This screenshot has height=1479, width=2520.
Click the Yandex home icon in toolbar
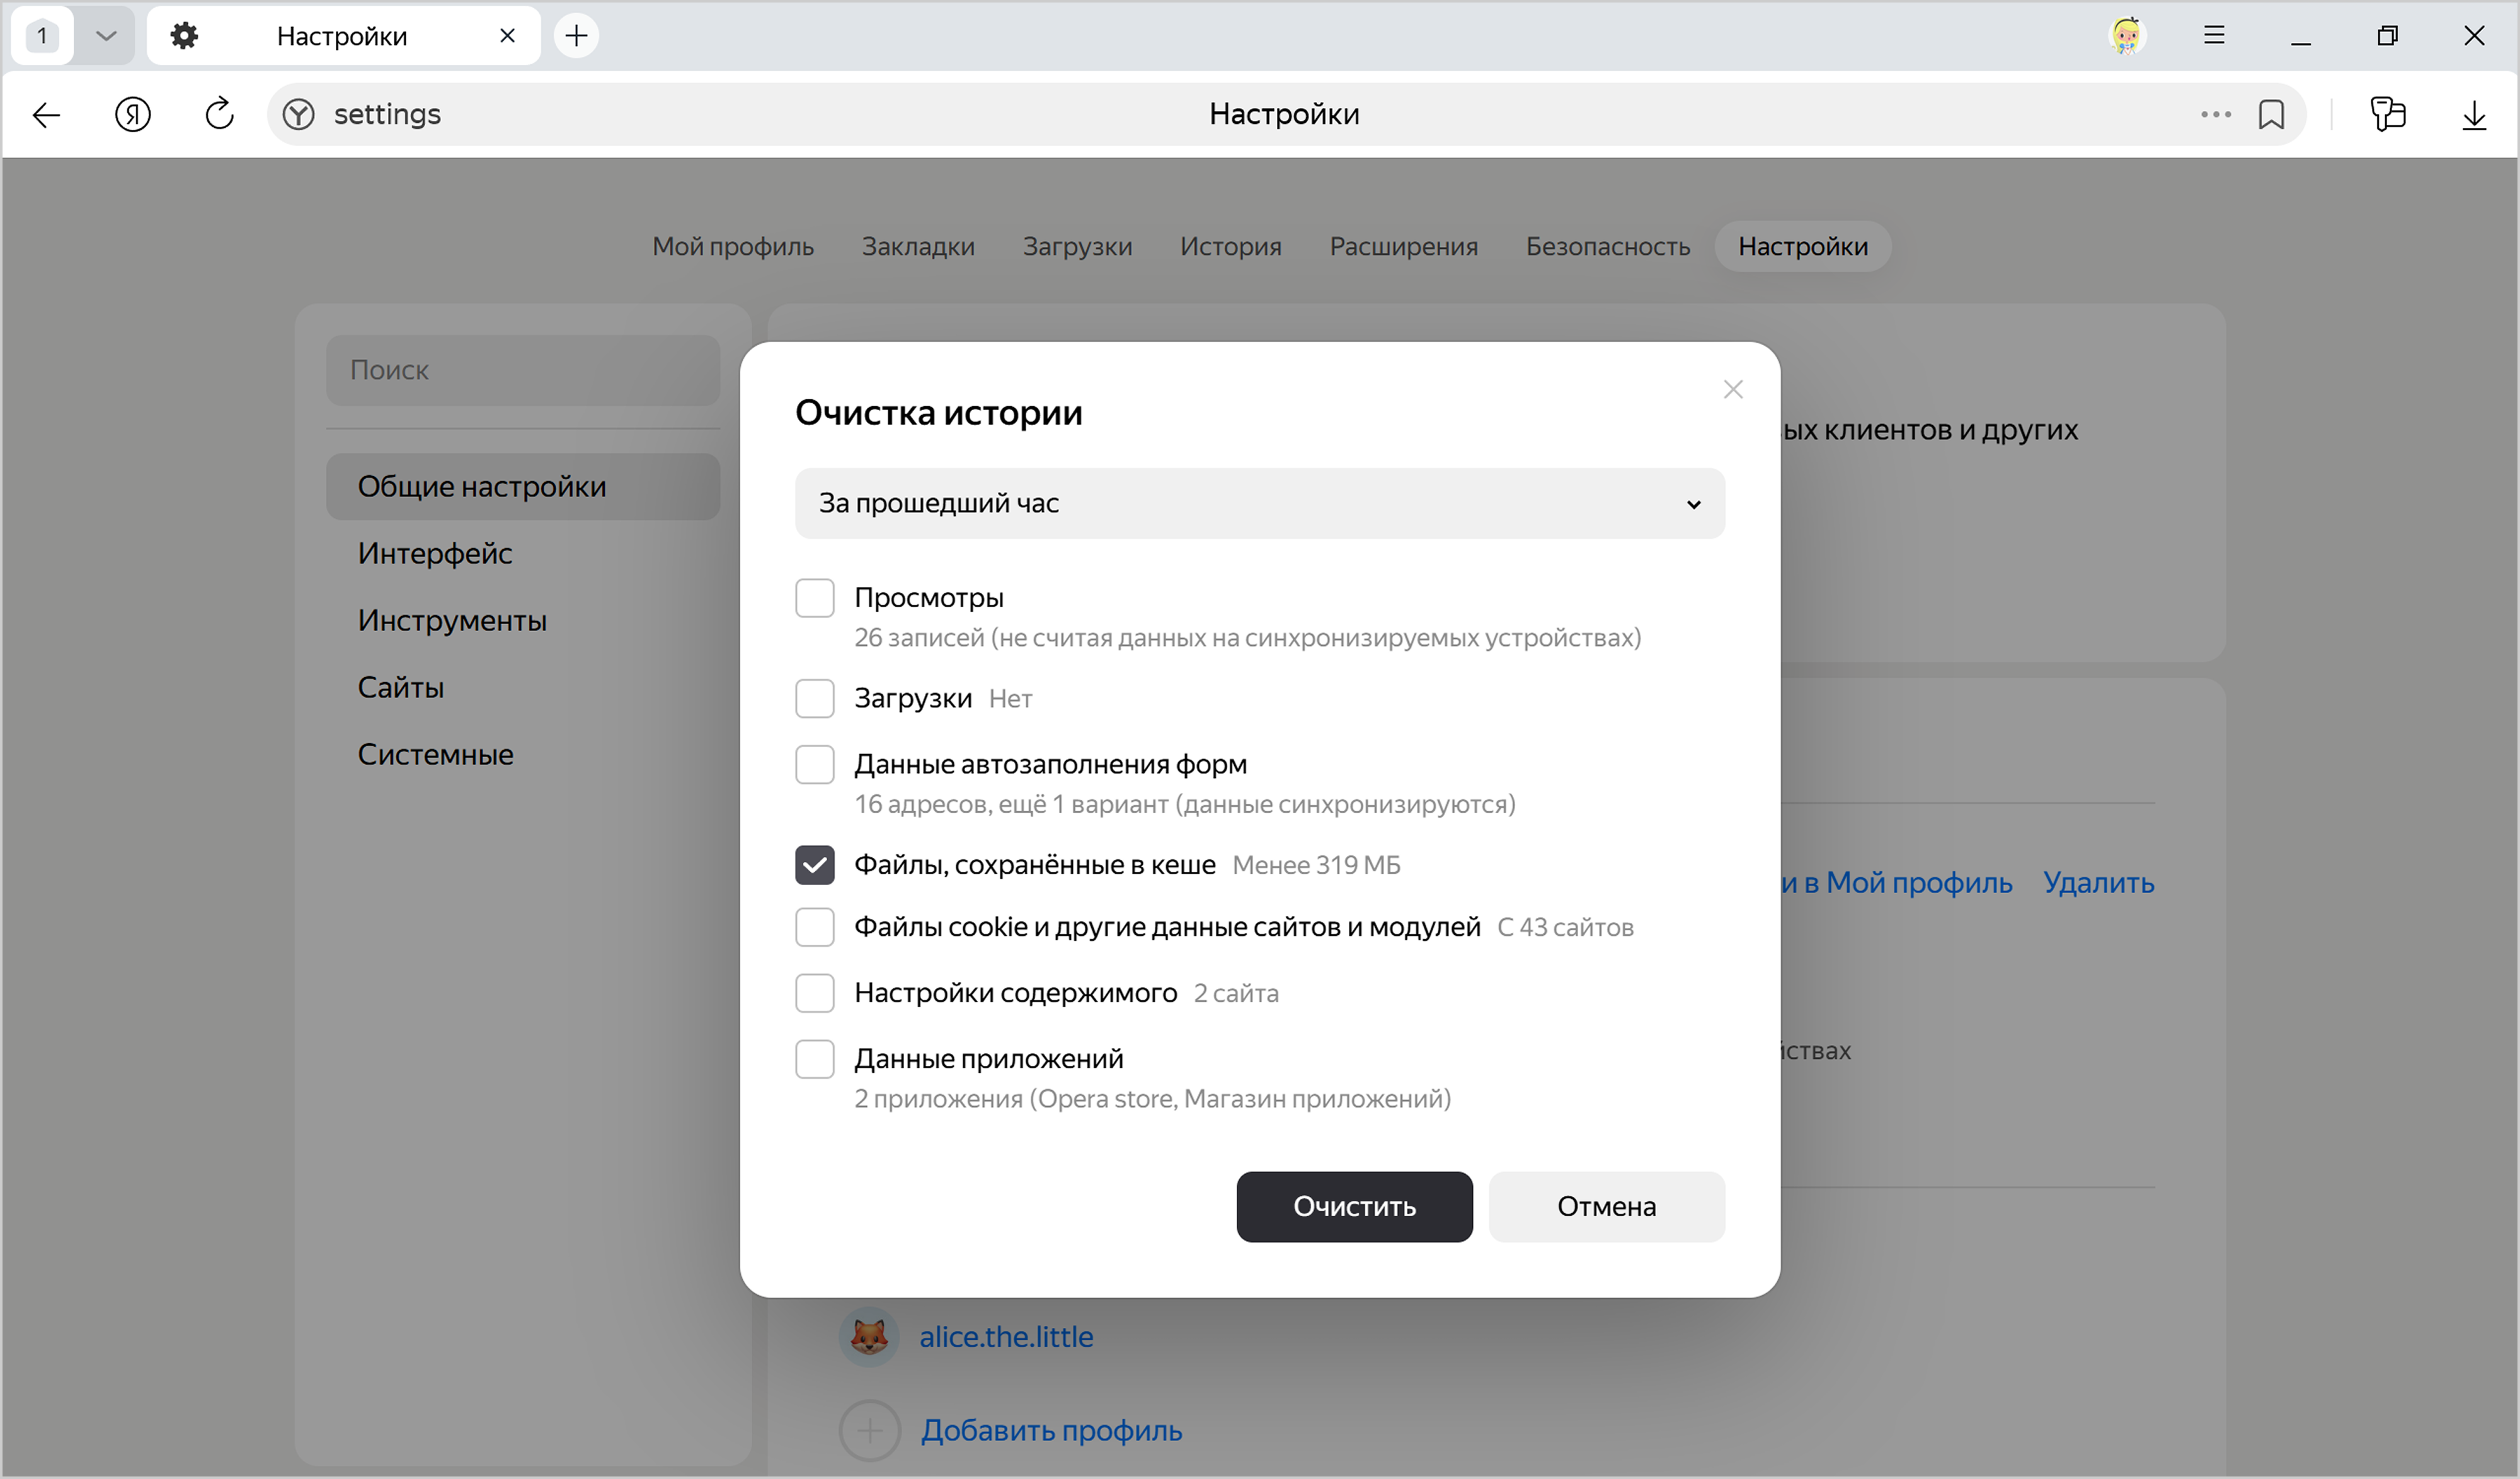click(132, 114)
